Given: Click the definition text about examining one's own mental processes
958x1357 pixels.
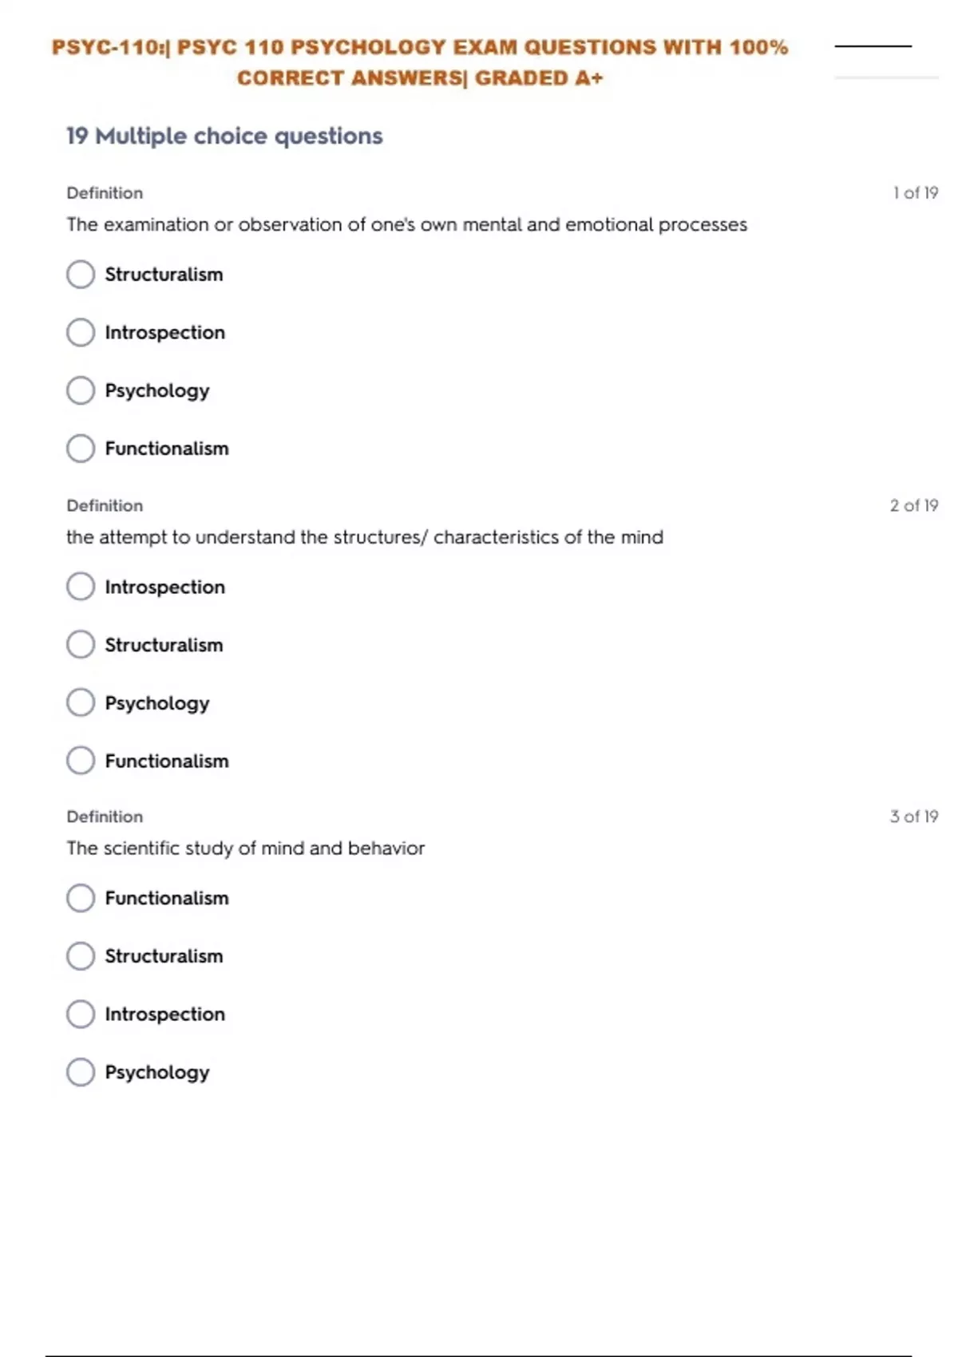Looking at the screenshot, I should pos(406,225).
